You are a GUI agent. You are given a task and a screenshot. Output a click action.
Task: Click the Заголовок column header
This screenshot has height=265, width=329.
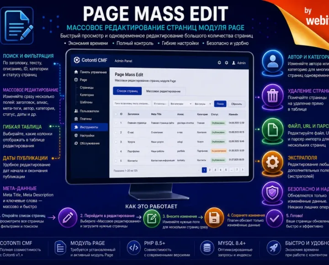[x=133, y=114]
